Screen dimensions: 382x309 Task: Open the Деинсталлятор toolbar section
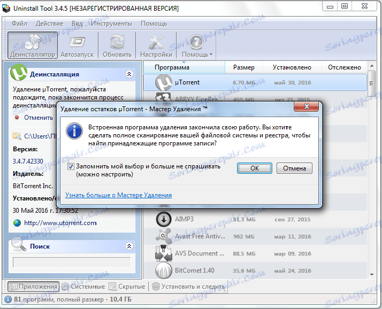33,45
